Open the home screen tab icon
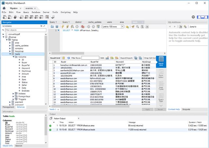The height and width of the screenshot is (148, 209). coord(4,8)
